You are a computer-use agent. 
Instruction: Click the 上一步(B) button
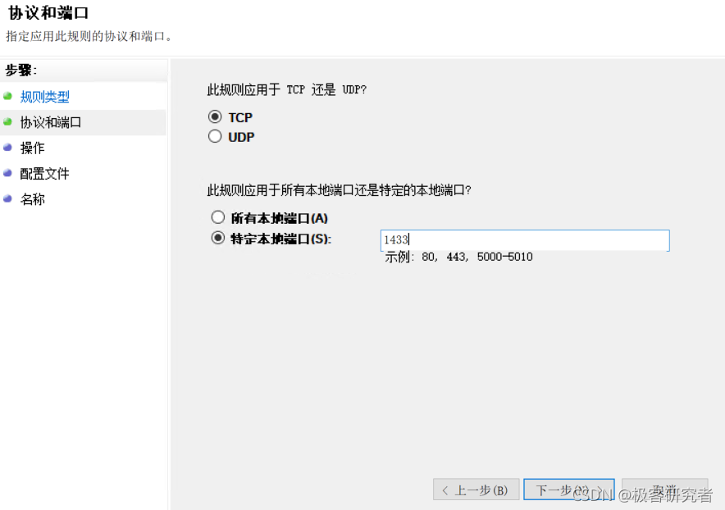pyautogui.click(x=476, y=489)
